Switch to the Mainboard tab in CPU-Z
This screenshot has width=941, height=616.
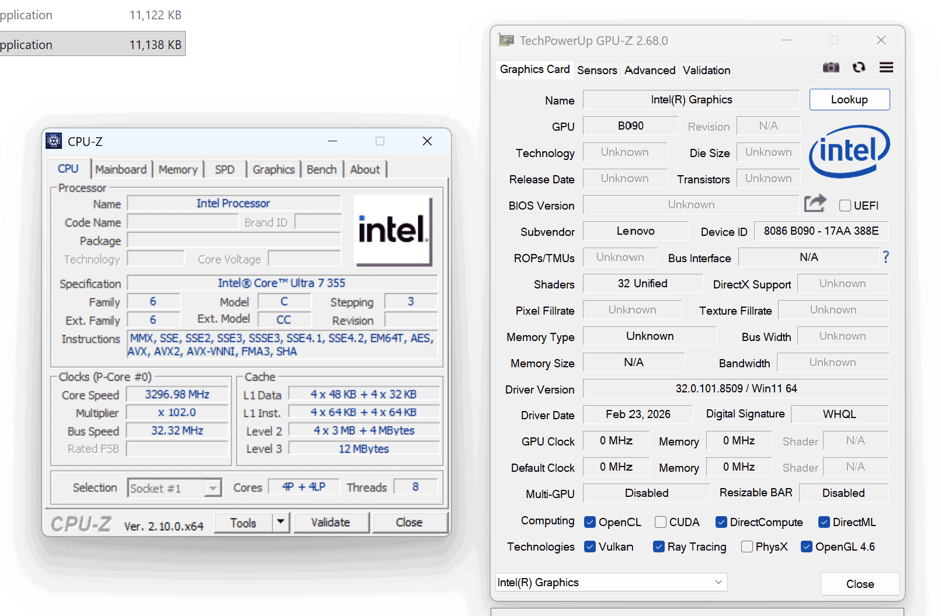pyautogui.click(x=121, y=169)
